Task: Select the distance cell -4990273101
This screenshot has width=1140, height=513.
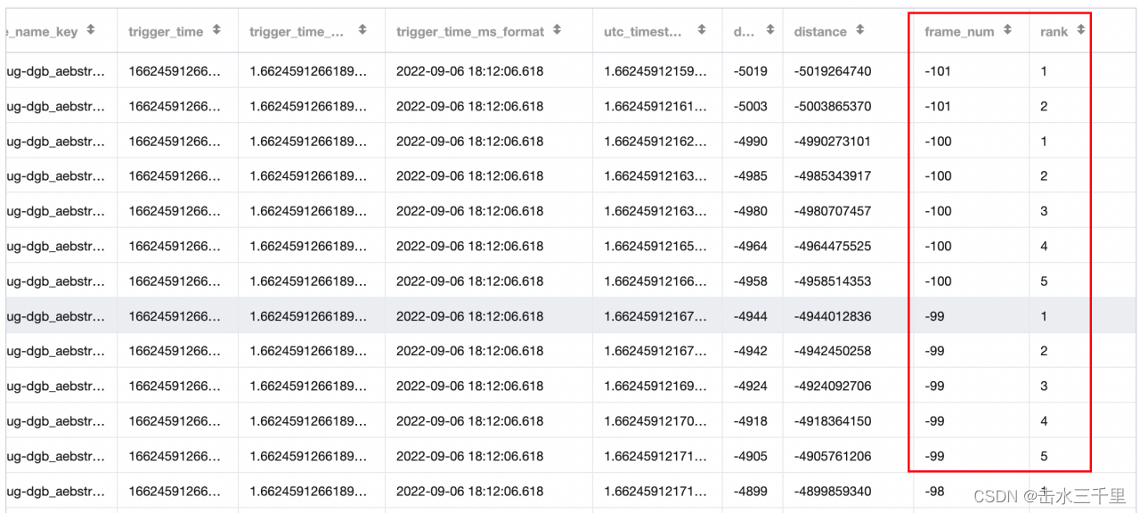Action: (833, 141)
